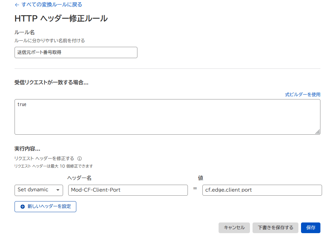This screenshot has height=237, width=334.
Task: Focus the expression textarea containing true
Action: pyautogui.click(x=167, y=117)
